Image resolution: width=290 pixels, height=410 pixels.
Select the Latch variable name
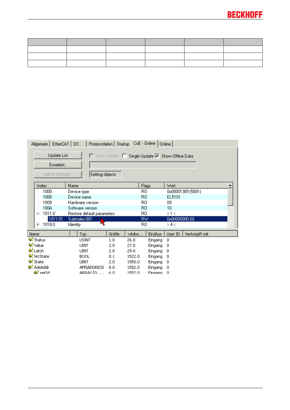pyautogui.click(x=39, y=251)
